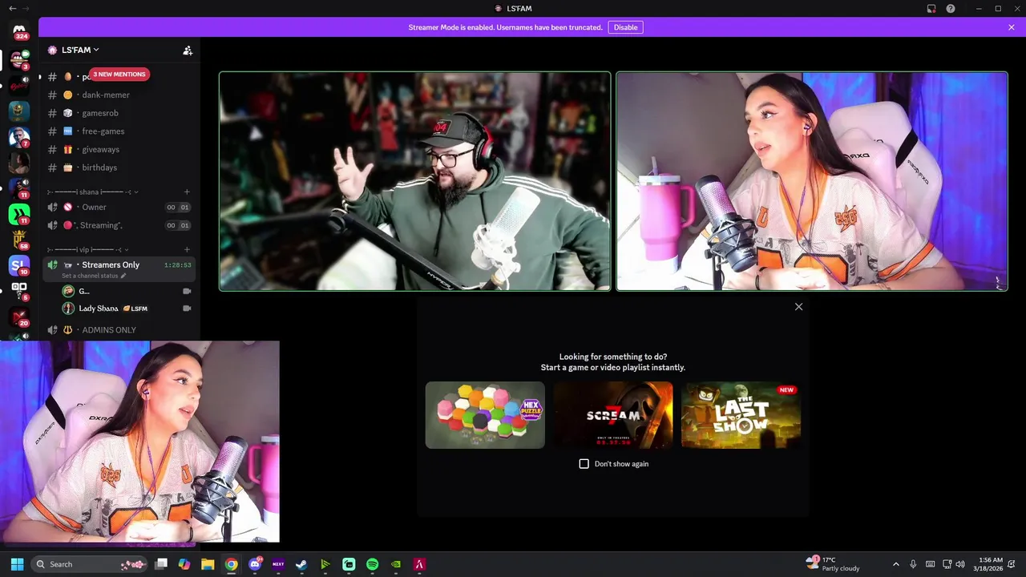Start The Last Show activity card
Screen dimensions: 1026x577
(741, 415)
